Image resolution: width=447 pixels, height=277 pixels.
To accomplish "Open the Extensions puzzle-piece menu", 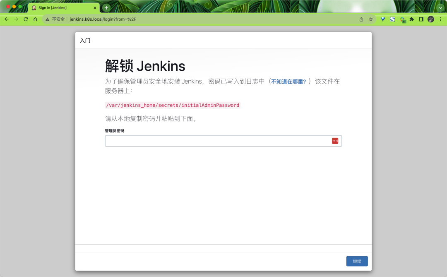I will 412,19.
